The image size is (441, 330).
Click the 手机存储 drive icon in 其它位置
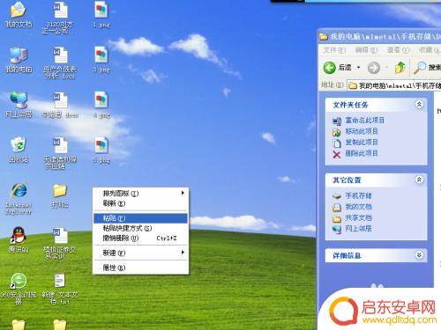point(337,195)
